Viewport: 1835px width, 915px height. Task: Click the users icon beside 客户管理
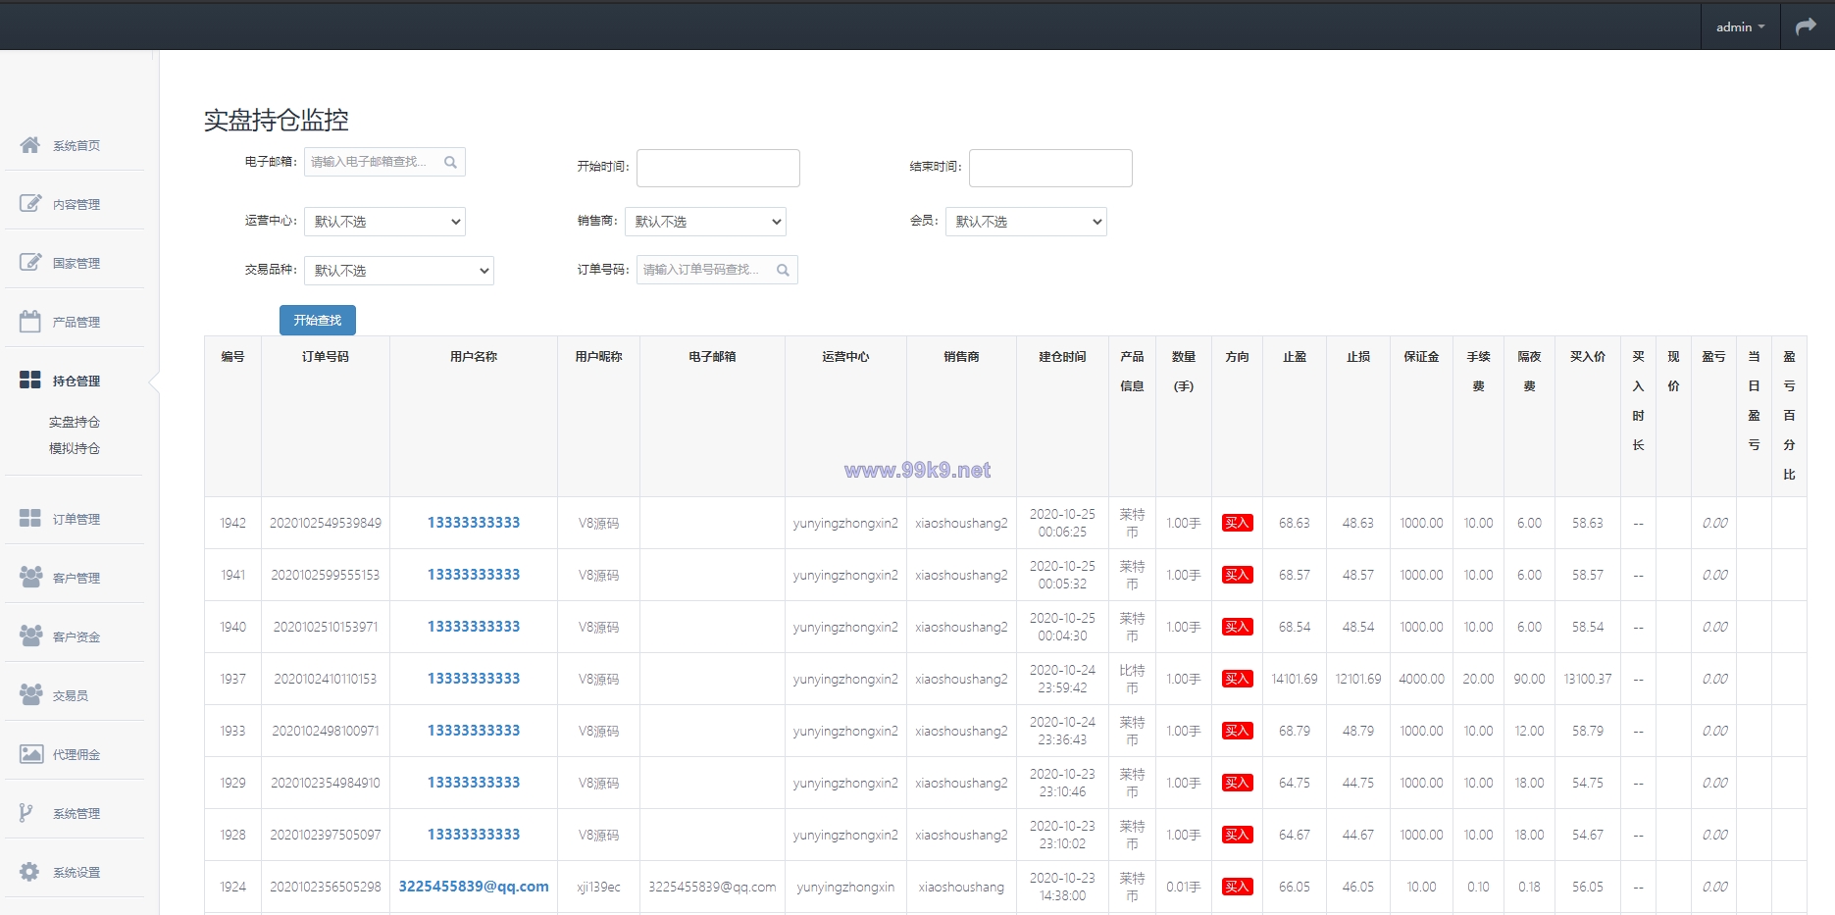click(x=30, y=577)
